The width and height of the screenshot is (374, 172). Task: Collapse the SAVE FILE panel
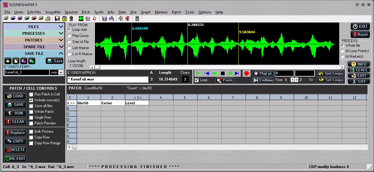click(61, 54)
